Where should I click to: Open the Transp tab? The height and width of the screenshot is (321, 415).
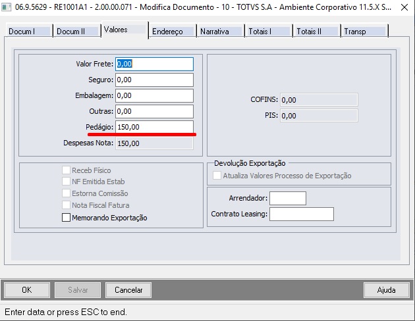tap(365, 31)
